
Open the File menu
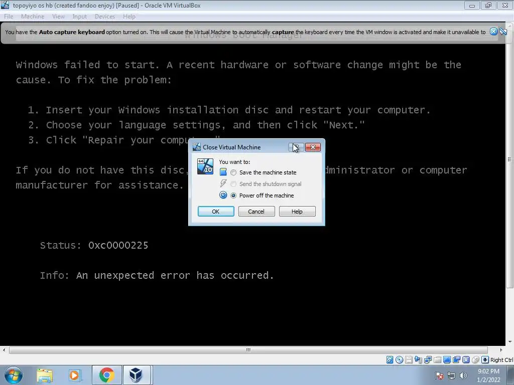coord(9,17)
